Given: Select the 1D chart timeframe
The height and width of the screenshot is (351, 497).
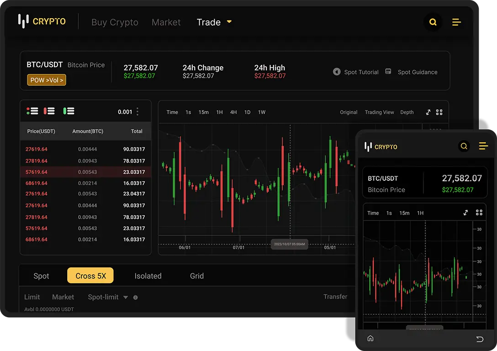Looking at the screenshot, I should click(247, 112).
